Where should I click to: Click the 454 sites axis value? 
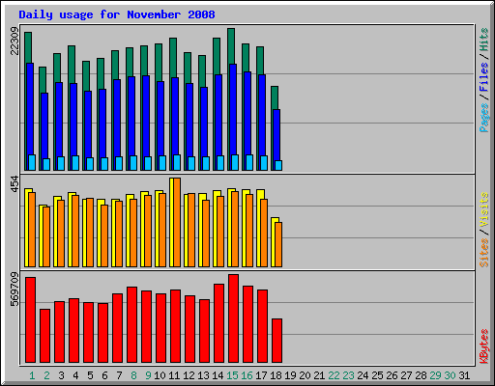point(15,184)
